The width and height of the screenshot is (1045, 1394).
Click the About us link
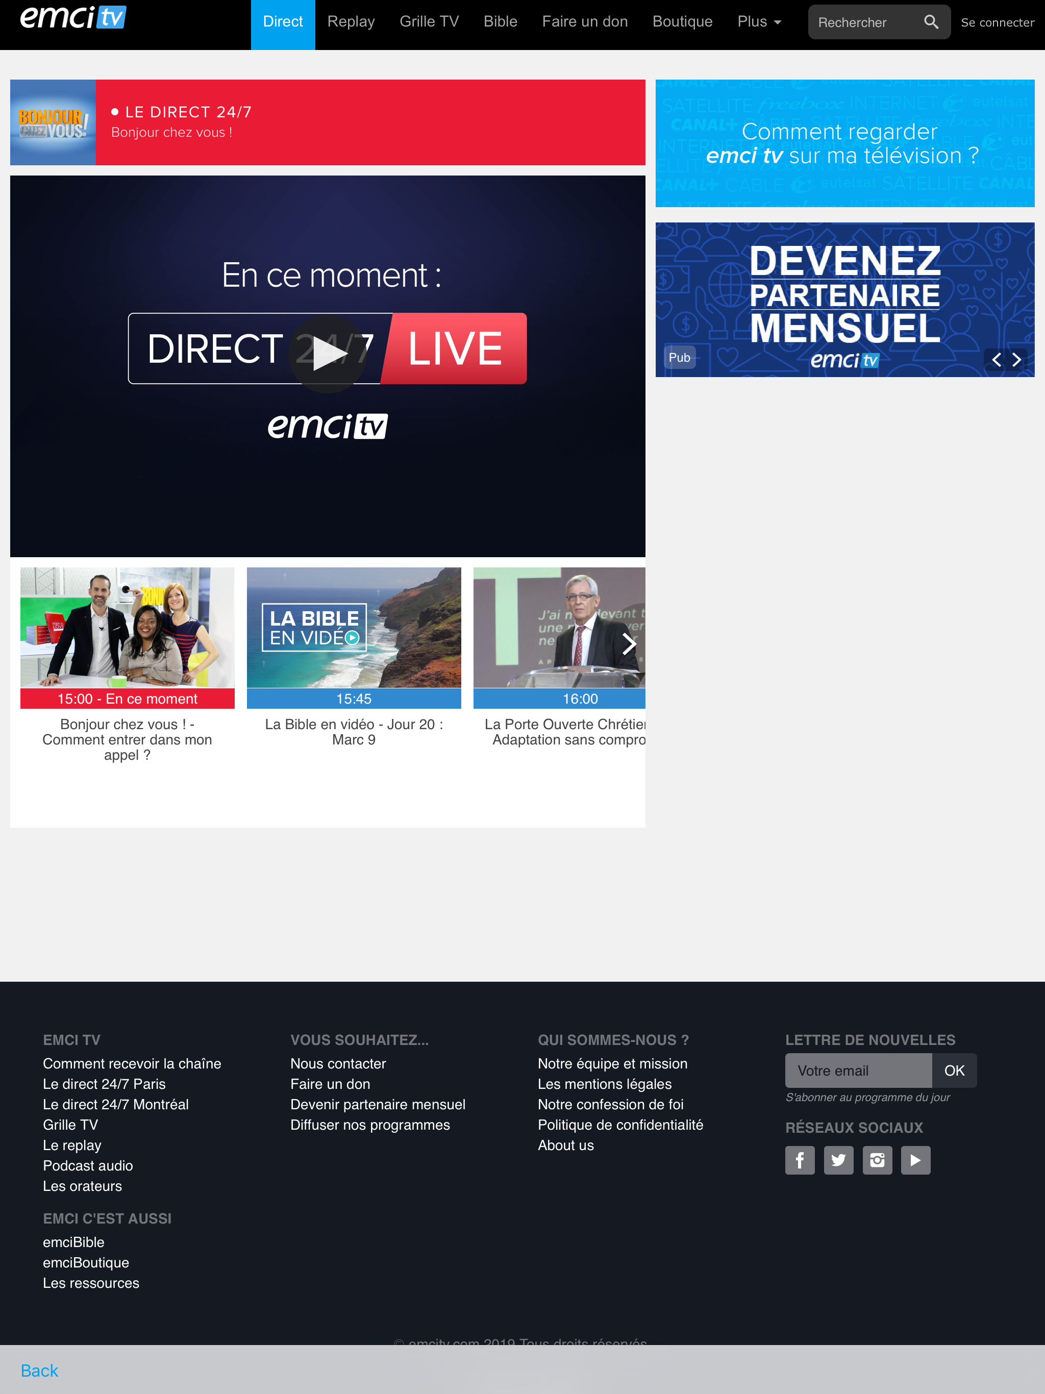565,1145
